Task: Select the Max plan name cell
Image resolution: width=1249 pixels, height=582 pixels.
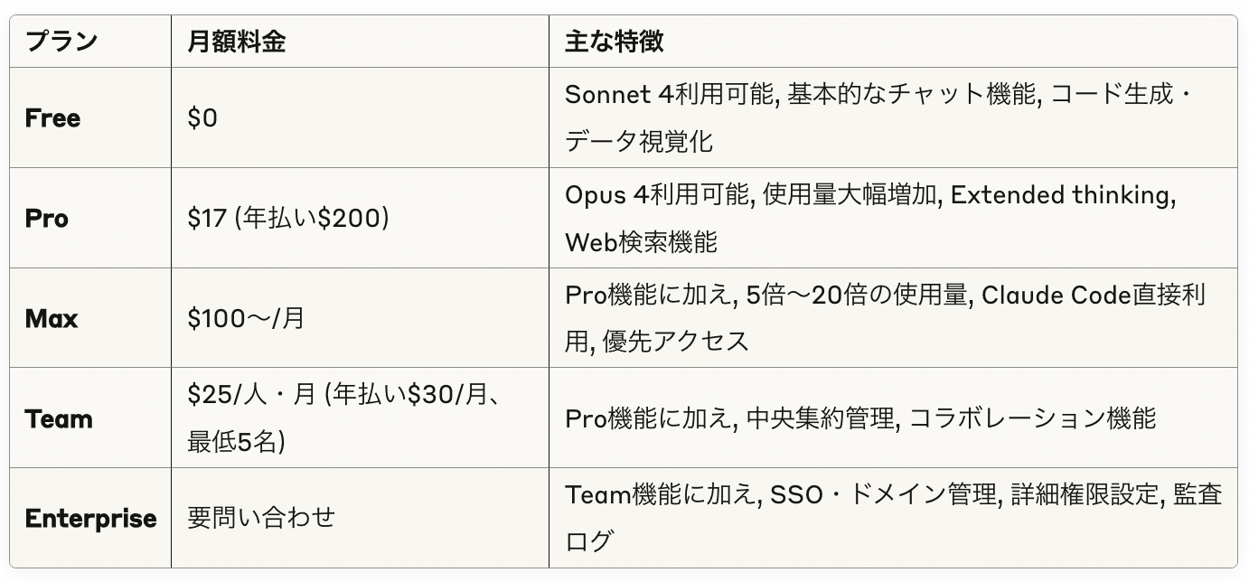Action: pos(52,319)
